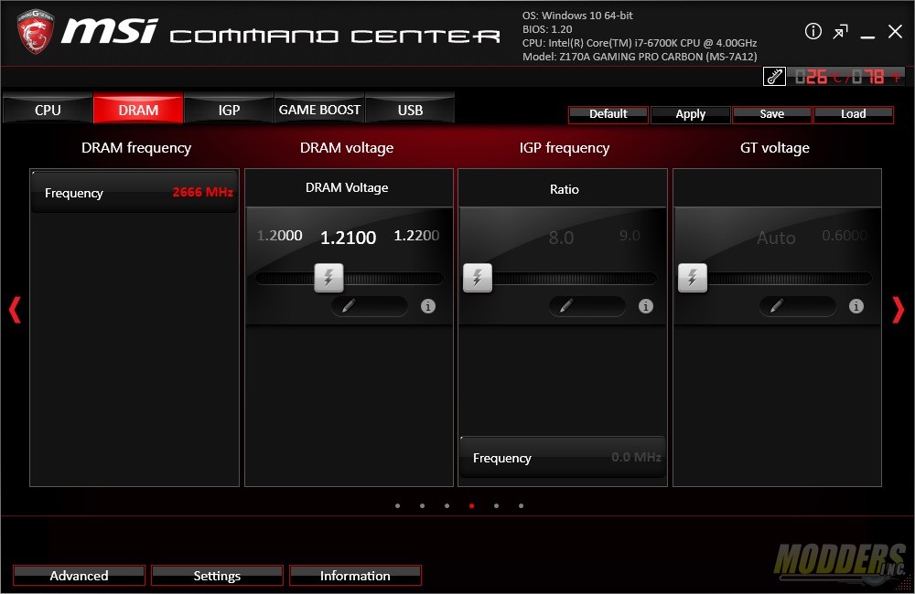Click the Auto GT voltage value
Viewport: 915px width, 594px height.
click(x=776, y=238)
